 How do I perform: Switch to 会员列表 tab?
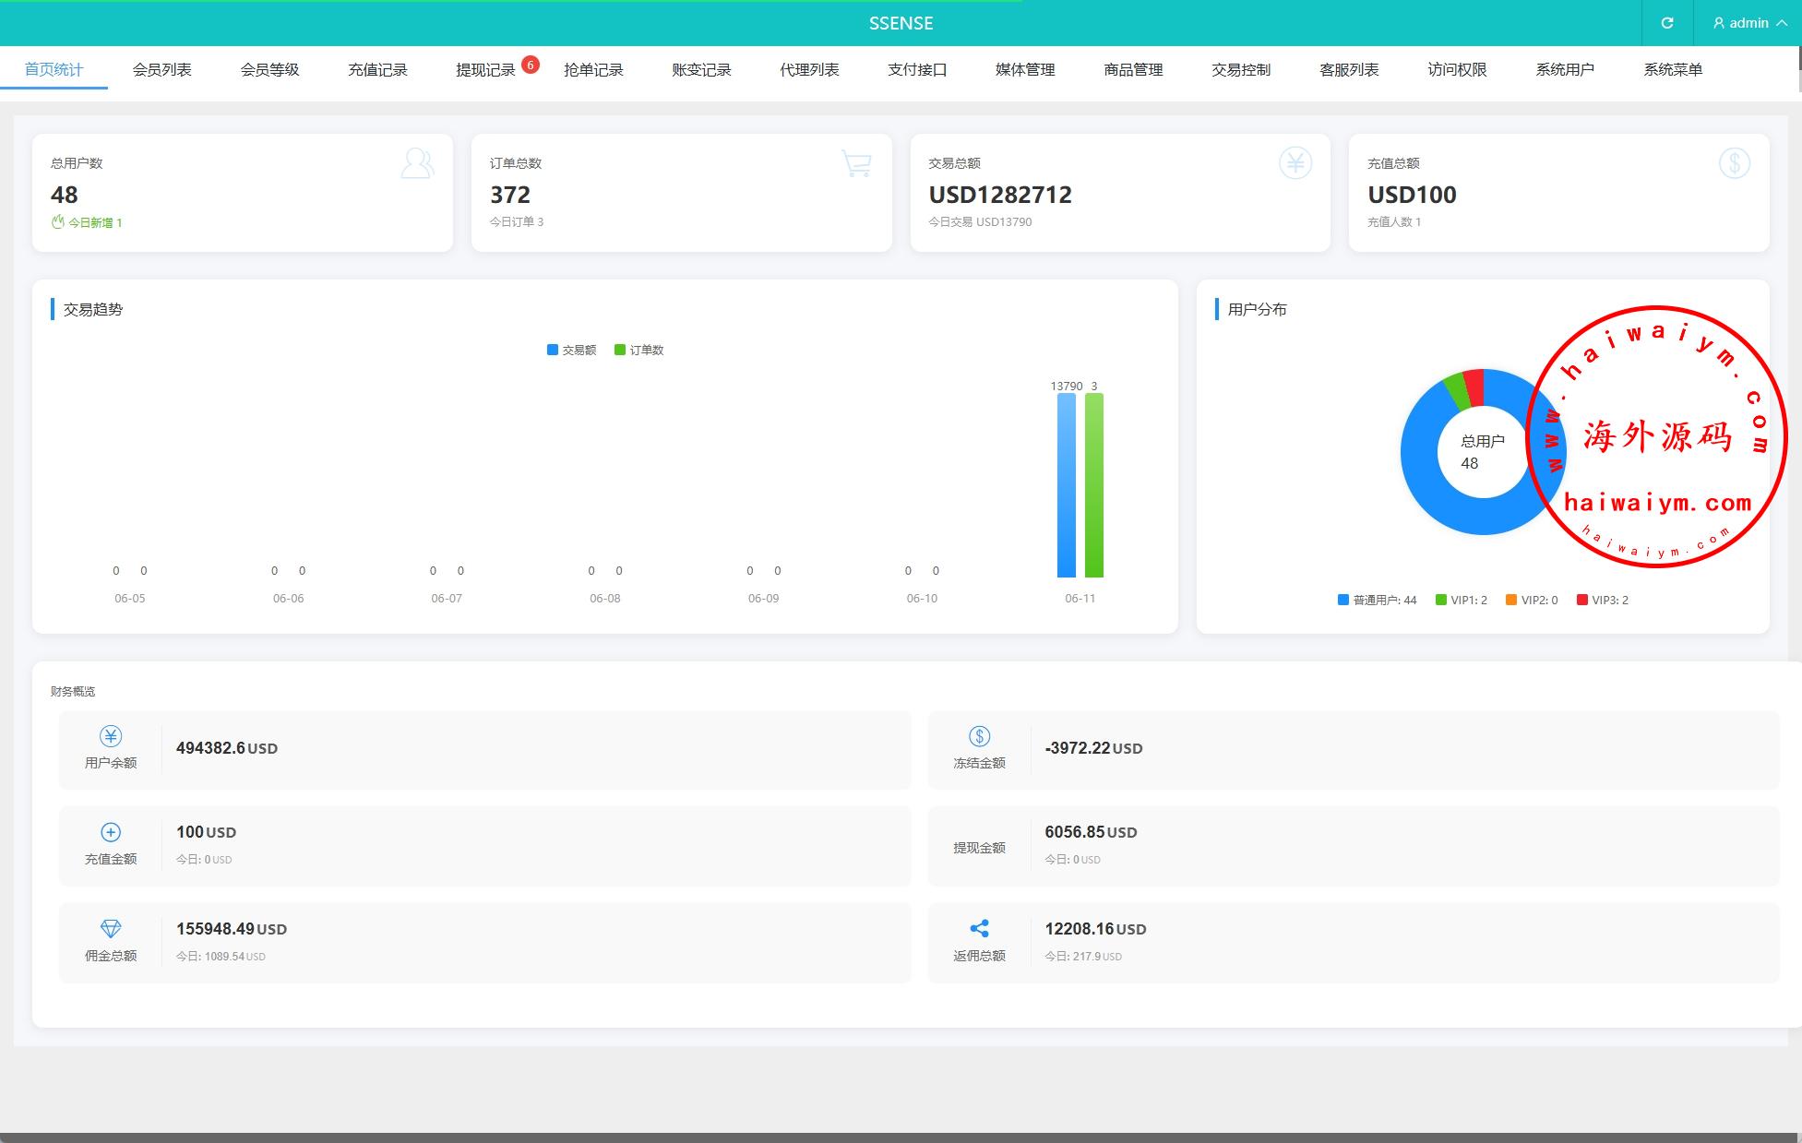tap(161, 70)
